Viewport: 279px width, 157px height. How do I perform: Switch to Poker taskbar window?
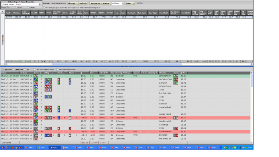(x=30, y=147)
